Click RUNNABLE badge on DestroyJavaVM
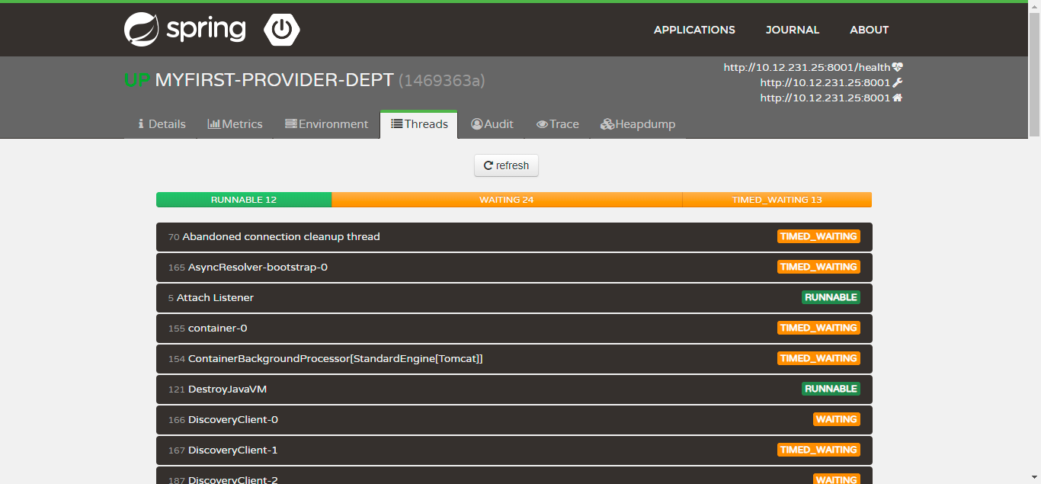 tap(831, 389)
